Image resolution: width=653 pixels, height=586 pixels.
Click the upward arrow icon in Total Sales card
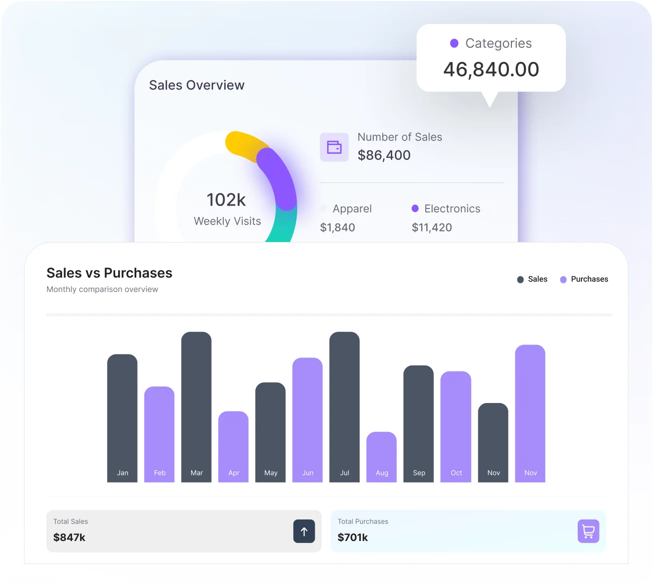[304, 531]
